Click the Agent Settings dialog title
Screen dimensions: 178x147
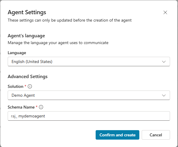pyautogui.click(x=27, y=12)
